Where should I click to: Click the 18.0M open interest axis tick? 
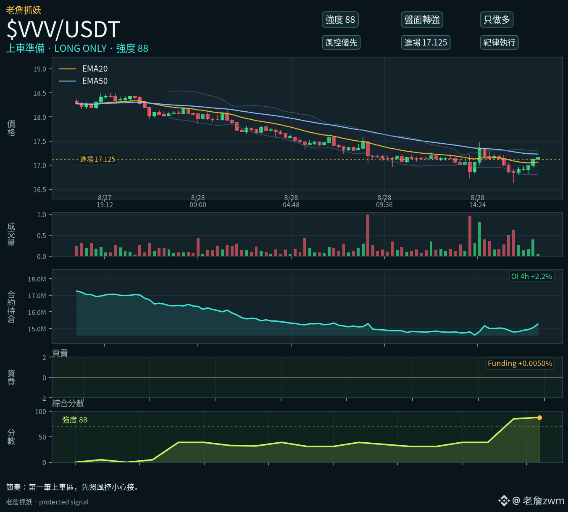(37, 279)
